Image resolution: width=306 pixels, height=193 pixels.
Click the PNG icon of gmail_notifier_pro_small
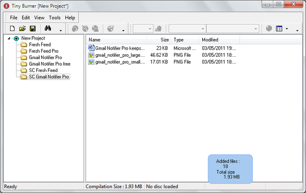91,62
